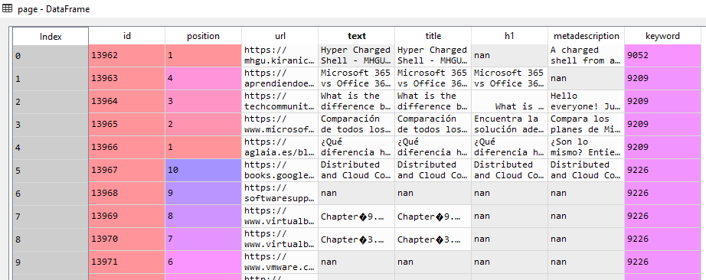Select metadescription nan cell in row 13963
The width and height of the screenshot is (706, 280).
pos(587,79)
